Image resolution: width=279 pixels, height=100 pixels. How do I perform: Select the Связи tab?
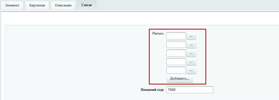pyautogui.click(x=87, y=5)
